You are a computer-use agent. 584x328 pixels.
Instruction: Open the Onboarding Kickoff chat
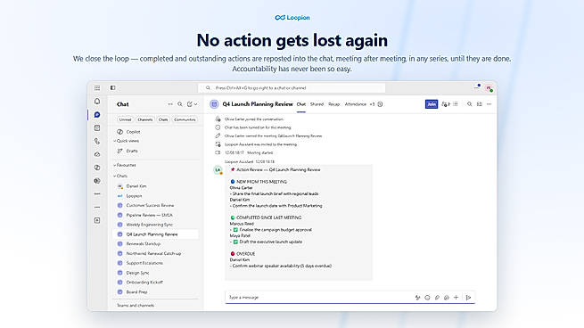point(156,283)
